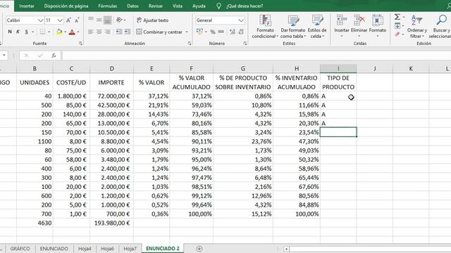Viewport: 451px width, 253px height.
Task: Click Combinar y centrar button
Action: (x=159, y=32)
